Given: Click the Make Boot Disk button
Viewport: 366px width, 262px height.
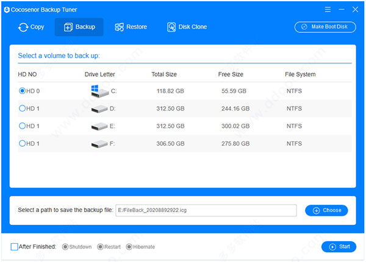Looking at the screenshot, I should [x=325, y=27].
